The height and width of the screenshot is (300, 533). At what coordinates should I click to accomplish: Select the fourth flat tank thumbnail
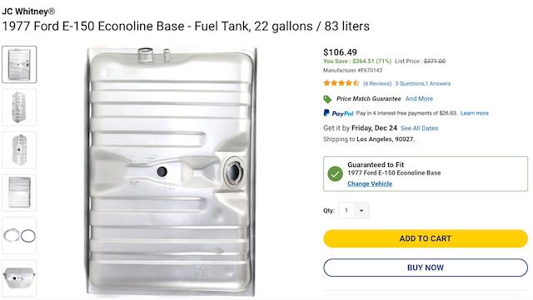tap(19, 193)
